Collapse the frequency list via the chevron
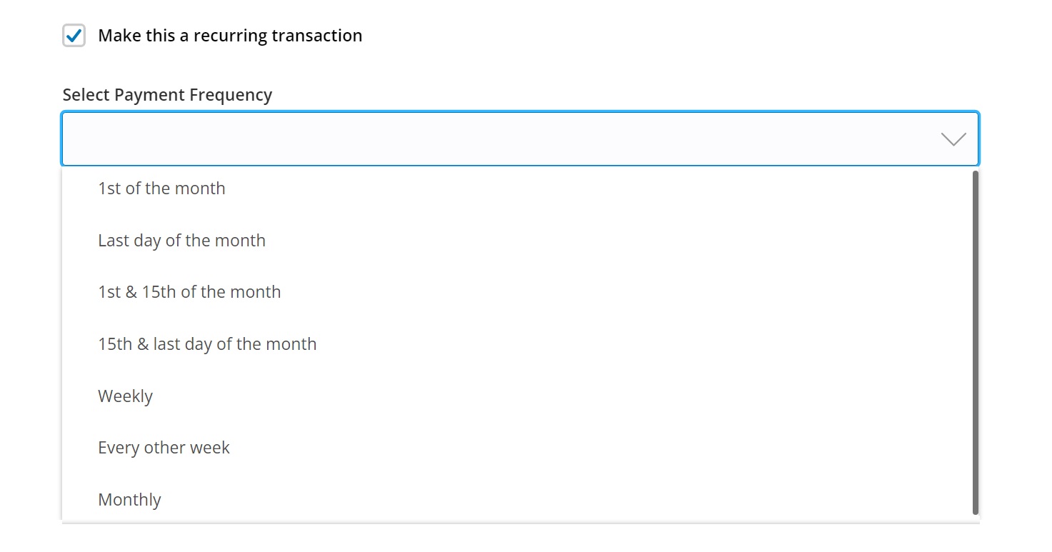Image resolution: width=1052 pixels, height=552 pixels. point(953,139)
